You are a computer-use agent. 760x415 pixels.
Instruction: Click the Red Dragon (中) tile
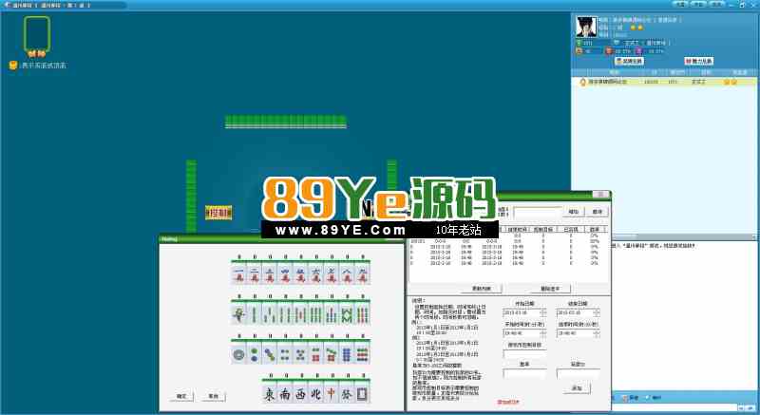pyautogui.click(x=331, y=392)
